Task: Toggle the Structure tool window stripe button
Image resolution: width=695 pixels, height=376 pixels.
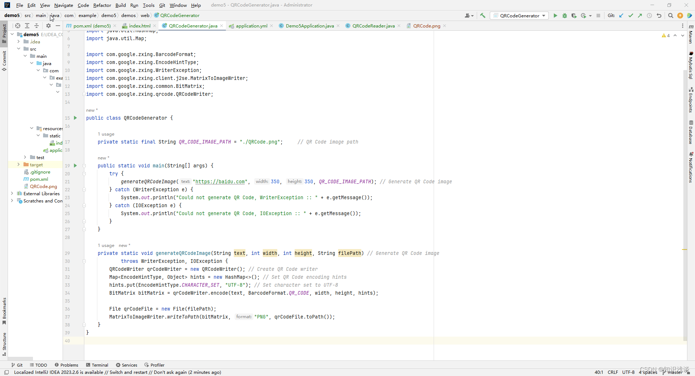Action: [x=4, y=344]
